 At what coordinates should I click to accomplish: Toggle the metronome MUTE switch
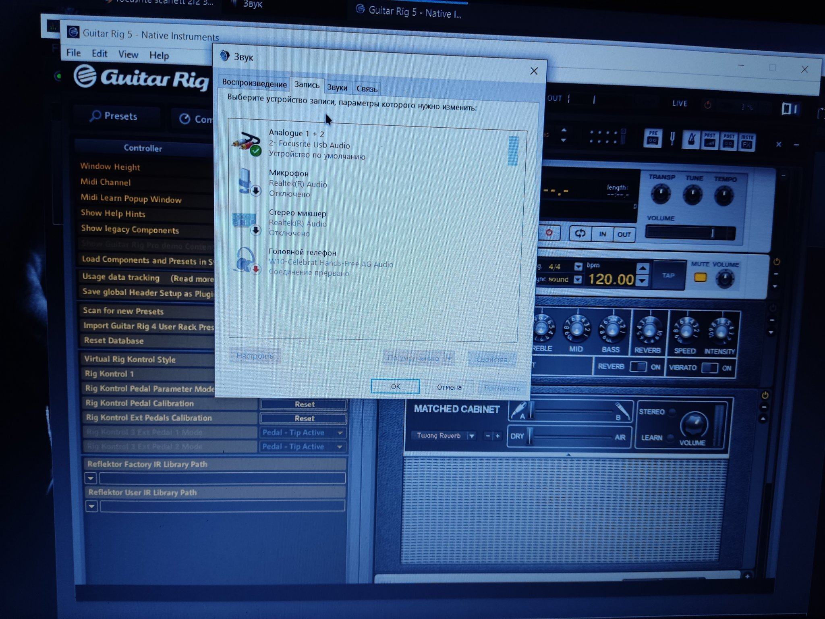pos(700,278)
